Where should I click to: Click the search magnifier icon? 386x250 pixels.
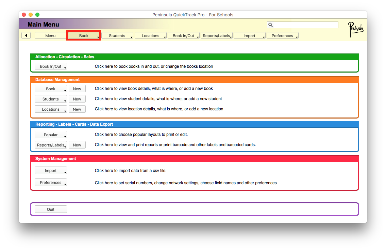[270, 25]
